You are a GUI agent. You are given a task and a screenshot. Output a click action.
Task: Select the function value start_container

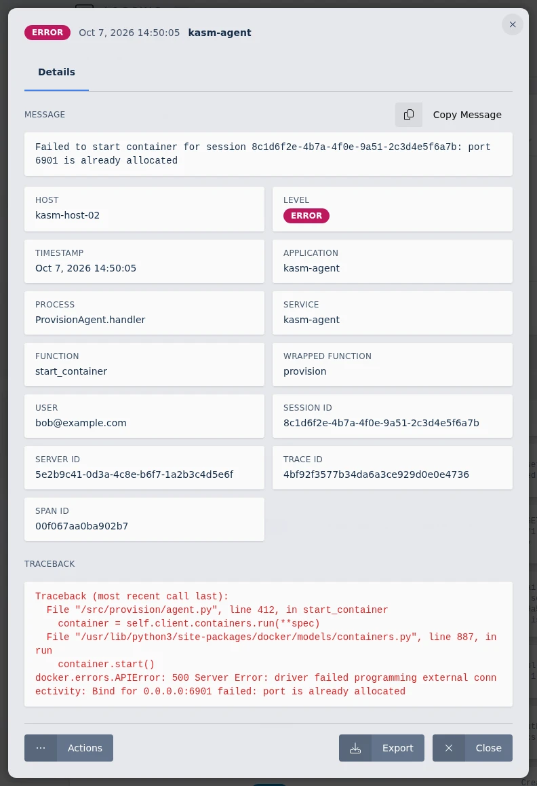click(x=71, y=371)
